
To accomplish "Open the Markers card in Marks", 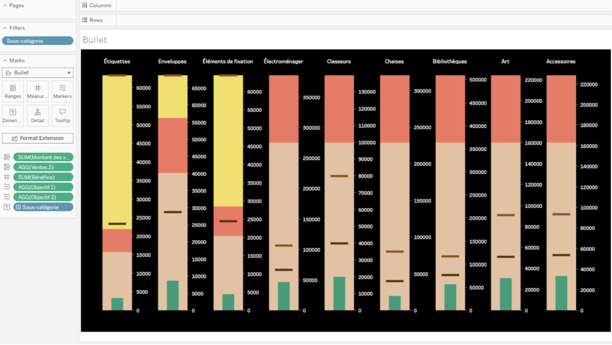I will coord(62,91).
